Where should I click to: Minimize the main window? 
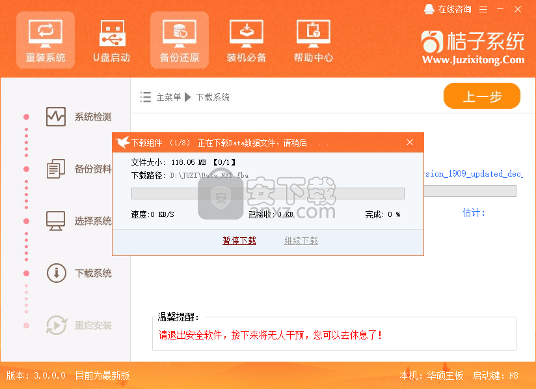[x=500, y=9]
